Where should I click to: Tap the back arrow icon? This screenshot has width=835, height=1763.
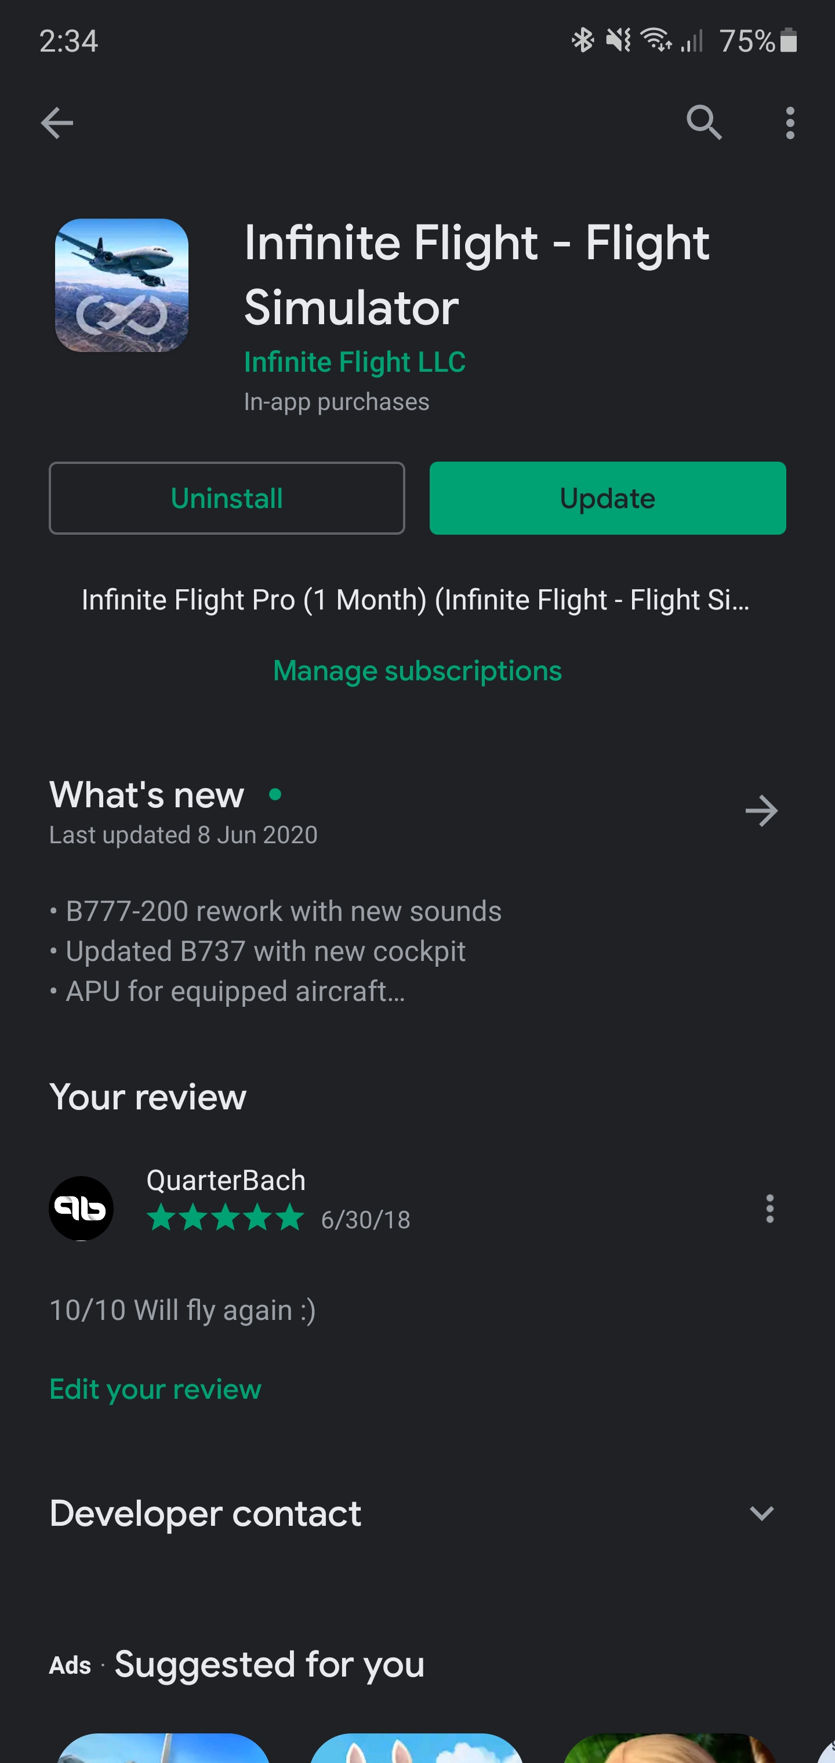point(57,123)
